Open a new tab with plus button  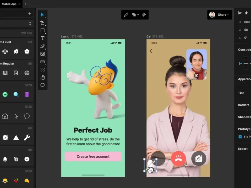click(x=26, y=4)
